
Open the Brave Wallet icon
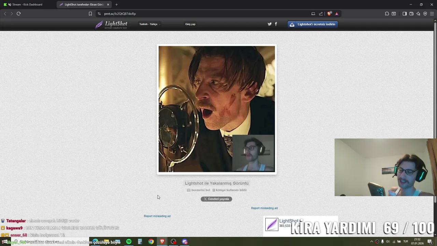click(x=411, y=14)
